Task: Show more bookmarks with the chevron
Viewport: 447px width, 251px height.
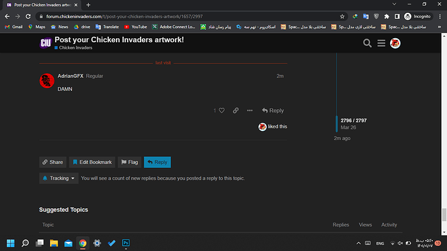Action: pos(439,27)
